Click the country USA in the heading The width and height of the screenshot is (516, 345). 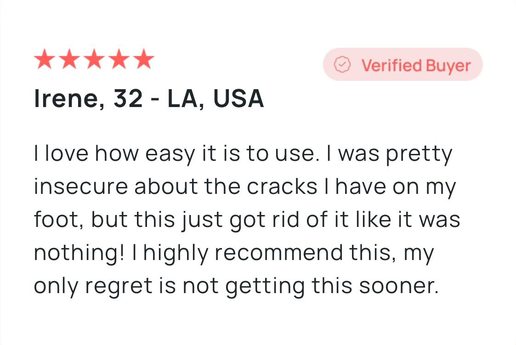pos(238,98)
